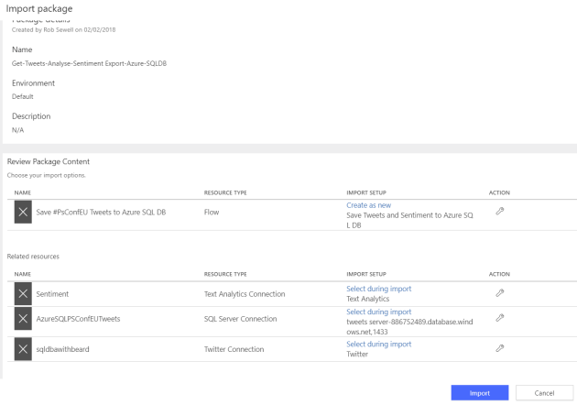Click the X icon beside the Save #PsConfEU flow
577x405 pixels.
pyautogui.click(x=24, y=212)
